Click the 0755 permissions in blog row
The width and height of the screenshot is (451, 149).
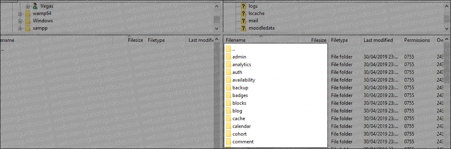click(x=409, y=111)
